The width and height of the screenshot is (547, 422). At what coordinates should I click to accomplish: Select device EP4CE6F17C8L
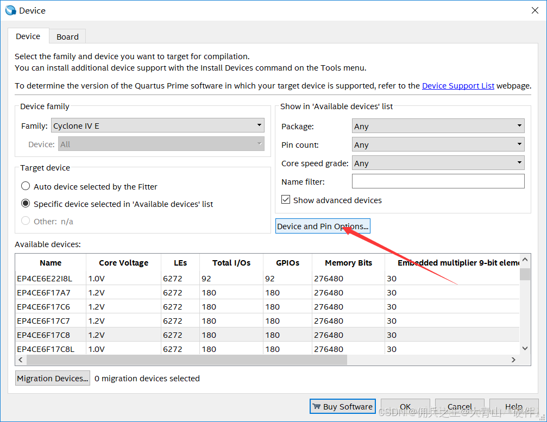tap(46, 349)
